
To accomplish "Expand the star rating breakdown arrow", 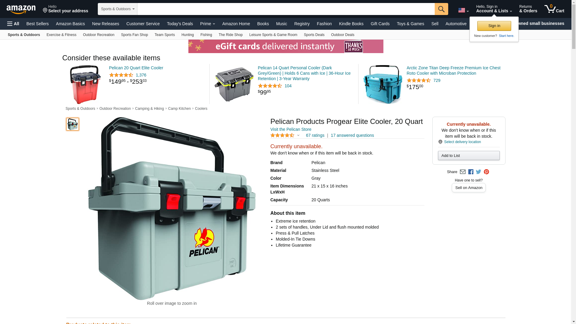I will click(298, 135).
